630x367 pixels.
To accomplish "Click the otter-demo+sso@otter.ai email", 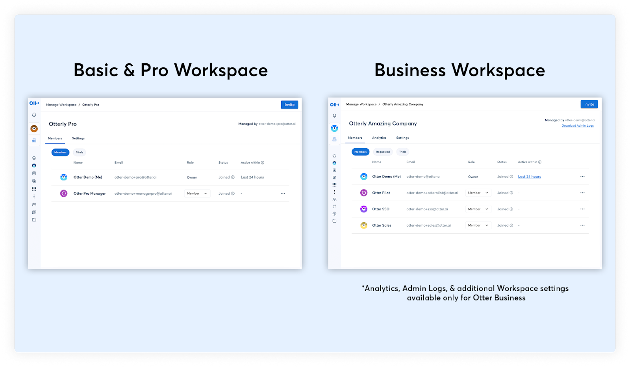I will [427, 209].
